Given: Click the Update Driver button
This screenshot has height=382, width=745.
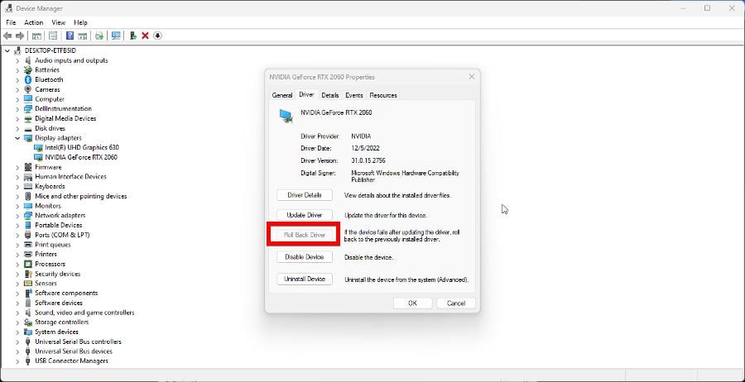Looking at the screenshot, I should pos(305,215).
